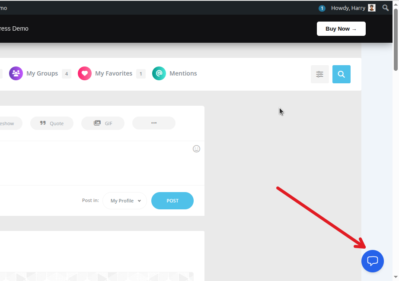Show more post types via ellipsis button

pyautogui.click(x=154, y=123)
